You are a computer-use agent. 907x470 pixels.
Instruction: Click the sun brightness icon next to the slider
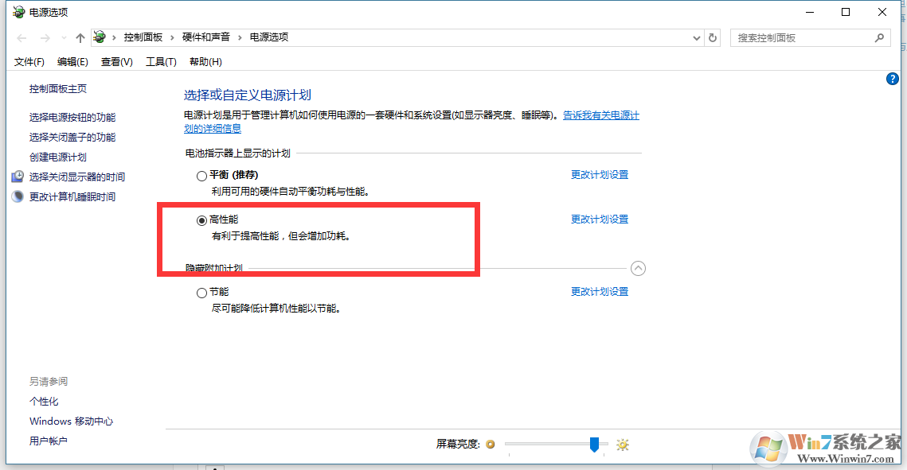(622, 445)
